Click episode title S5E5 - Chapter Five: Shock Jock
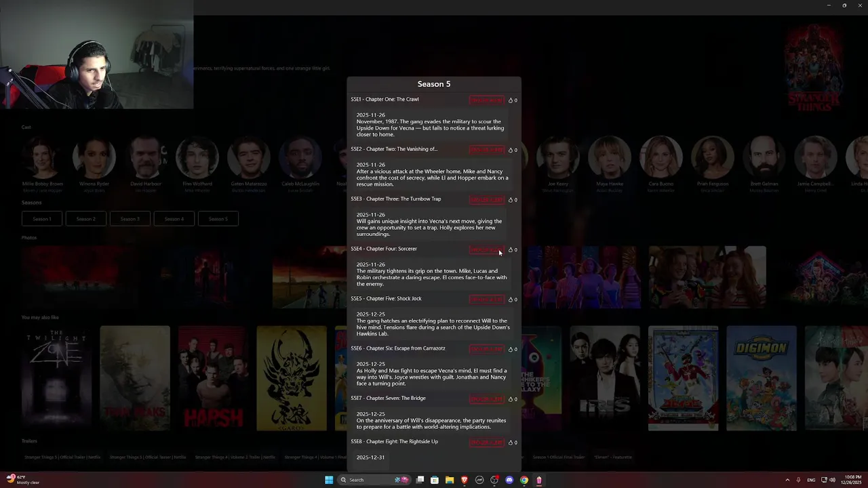Screen dimensions: 868x488 coord(386,299)
